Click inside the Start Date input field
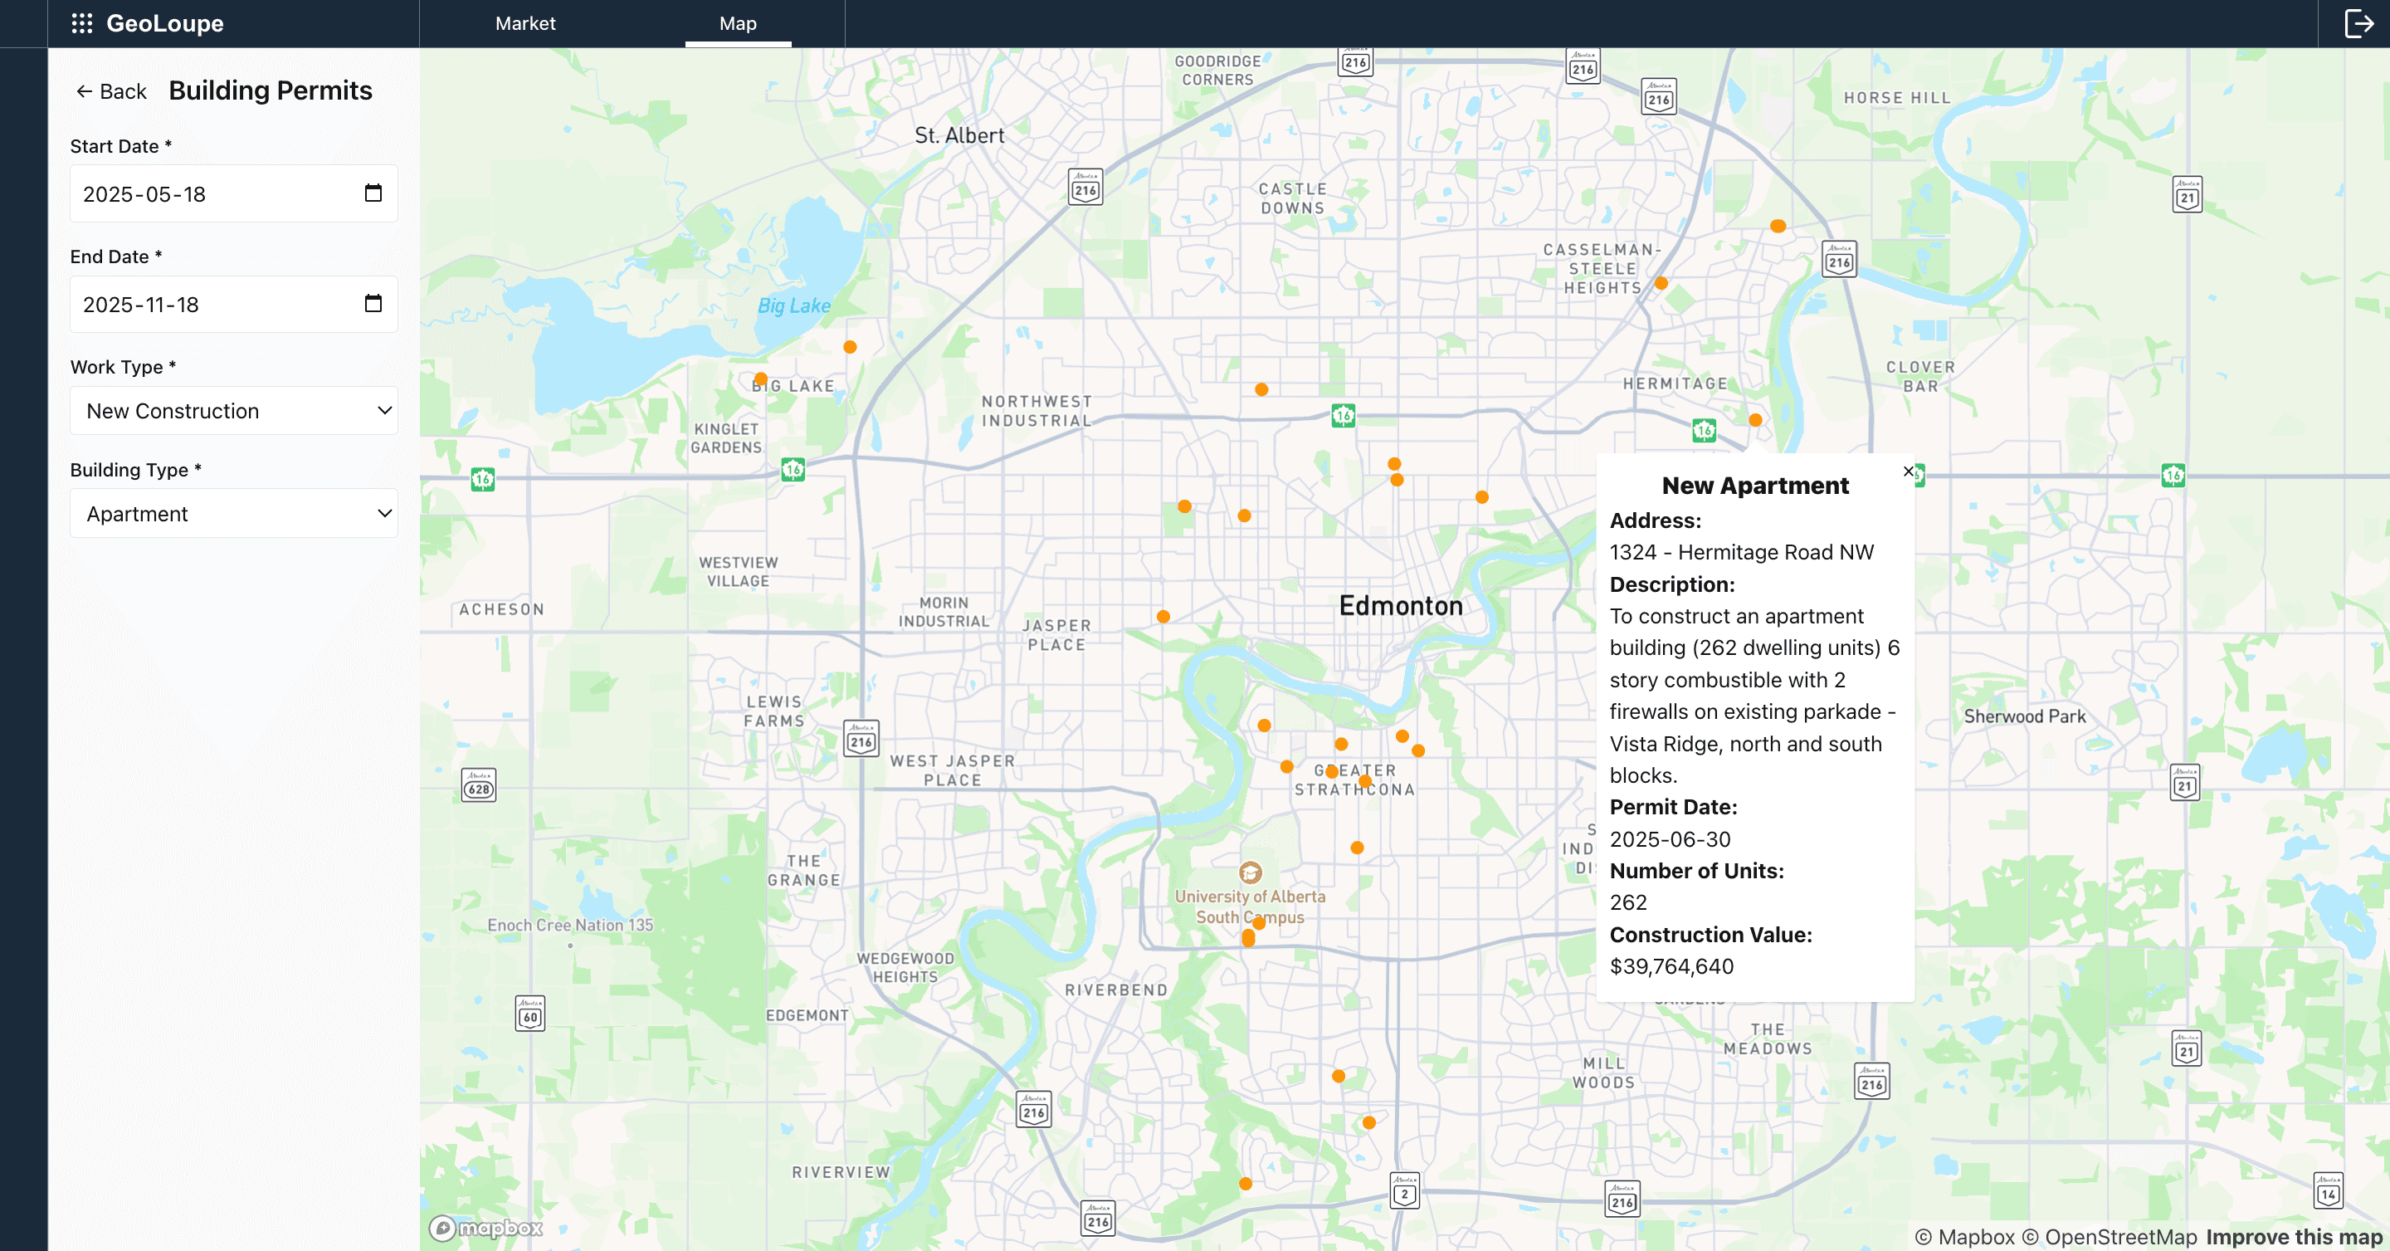 186,193
